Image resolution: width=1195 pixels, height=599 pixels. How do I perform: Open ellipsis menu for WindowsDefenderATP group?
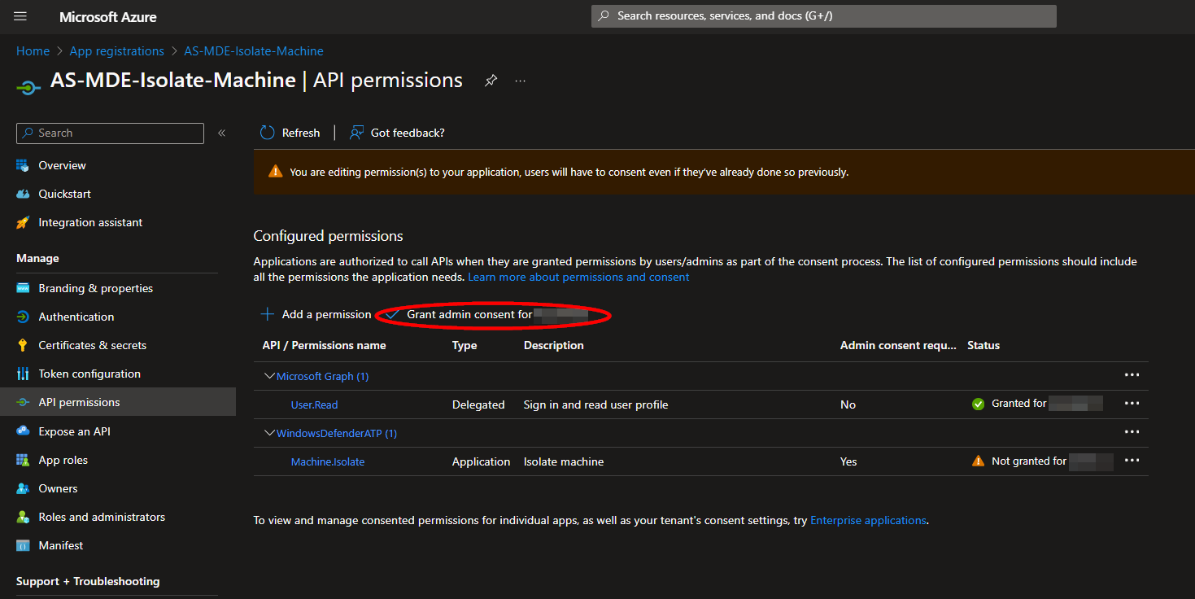click(1132, 432)
